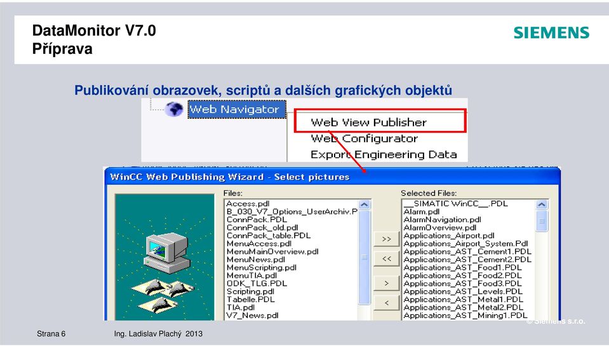Select MenuNews.pdl in Files list
This screenshot has height=346, width=609.
pyautogui.click(x=255, y=260)
